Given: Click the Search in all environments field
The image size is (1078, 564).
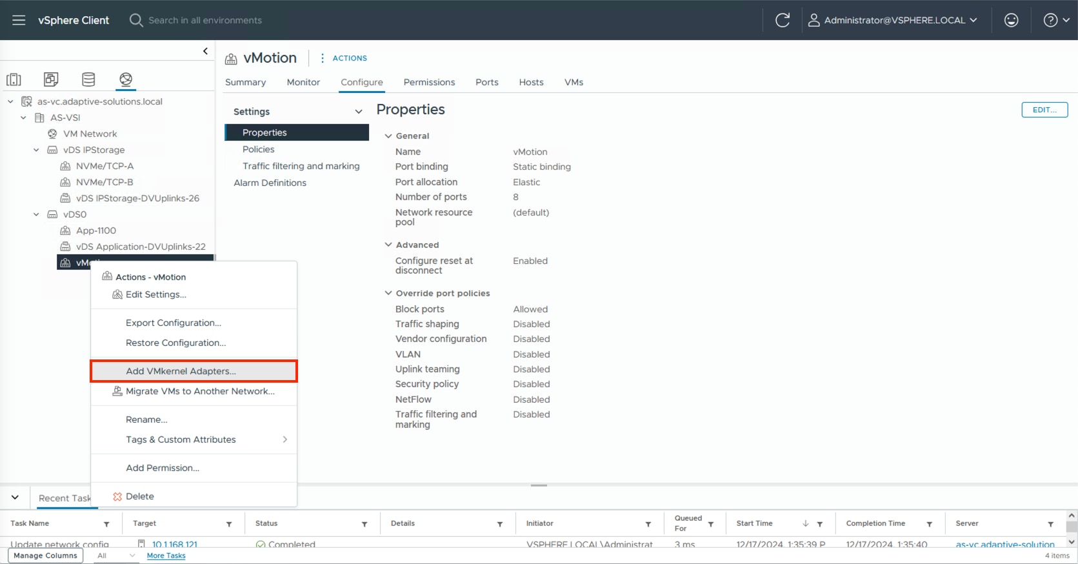Looking at the screenshot, I should 205,20.
